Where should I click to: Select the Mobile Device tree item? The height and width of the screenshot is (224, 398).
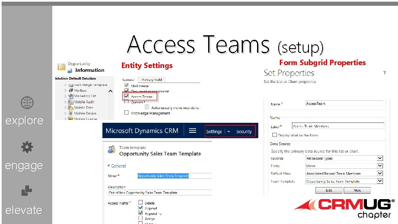point(85,113)
